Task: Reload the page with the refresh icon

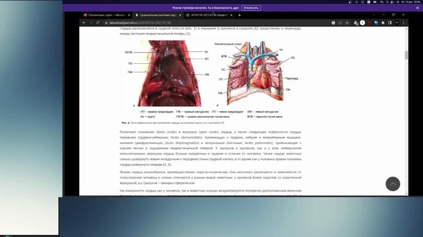Action: click(98, 23)
